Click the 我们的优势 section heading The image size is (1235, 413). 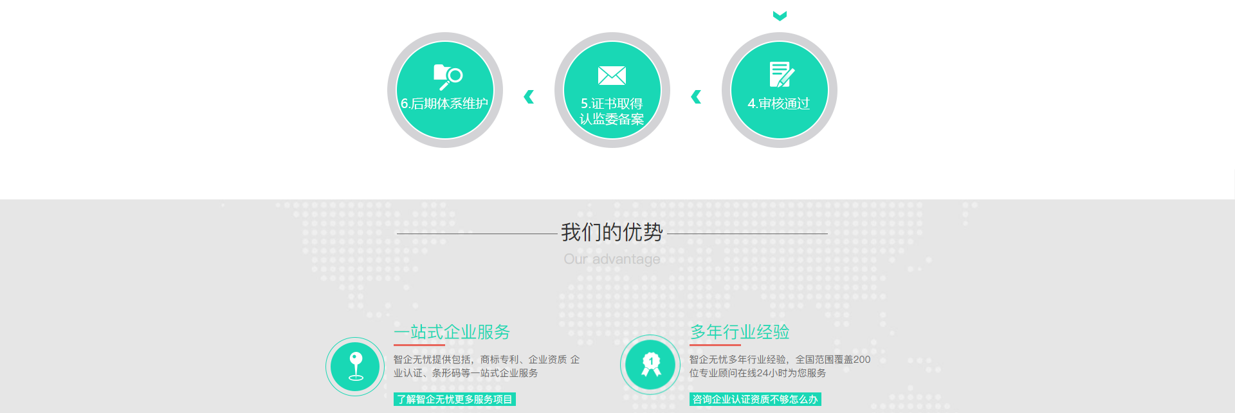pos(612,232)
